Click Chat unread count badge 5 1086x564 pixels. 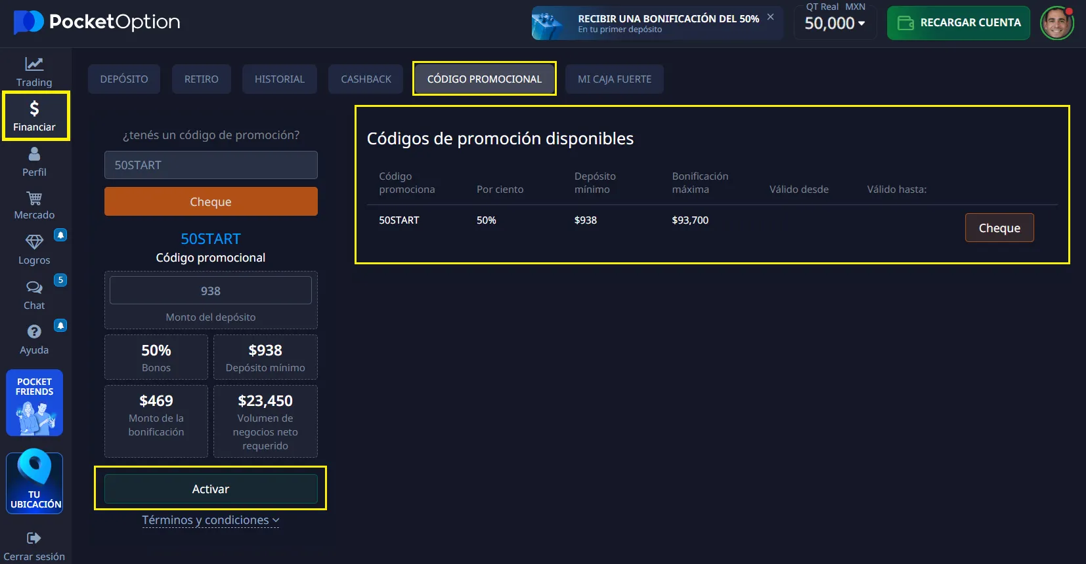tap(60, 280)
